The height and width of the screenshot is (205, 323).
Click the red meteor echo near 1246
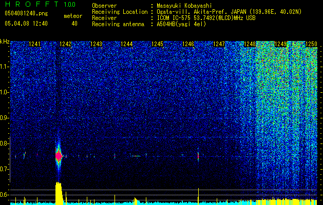tap(198, 156)
